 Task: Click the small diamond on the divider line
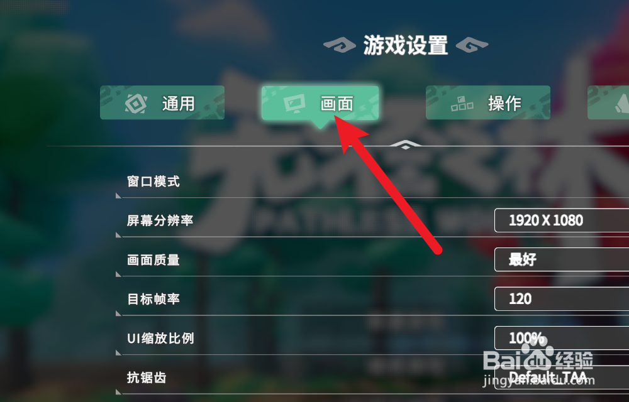(x=406, y=145)
